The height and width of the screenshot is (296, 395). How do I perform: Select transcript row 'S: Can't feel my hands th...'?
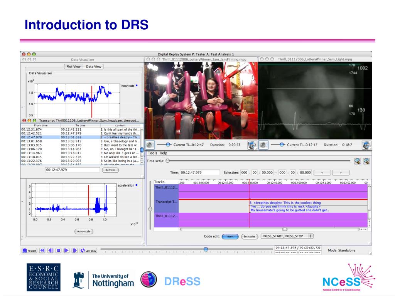pyautogui.click(x=81, y=133)
